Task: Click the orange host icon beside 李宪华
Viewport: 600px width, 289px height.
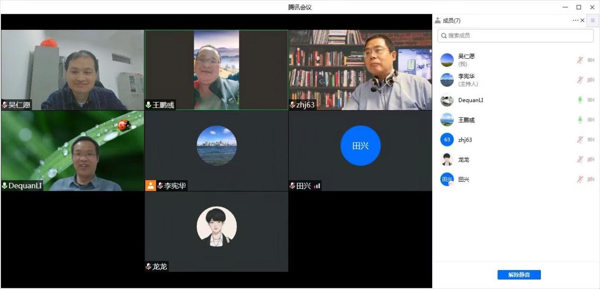Action: pos(150,186)
